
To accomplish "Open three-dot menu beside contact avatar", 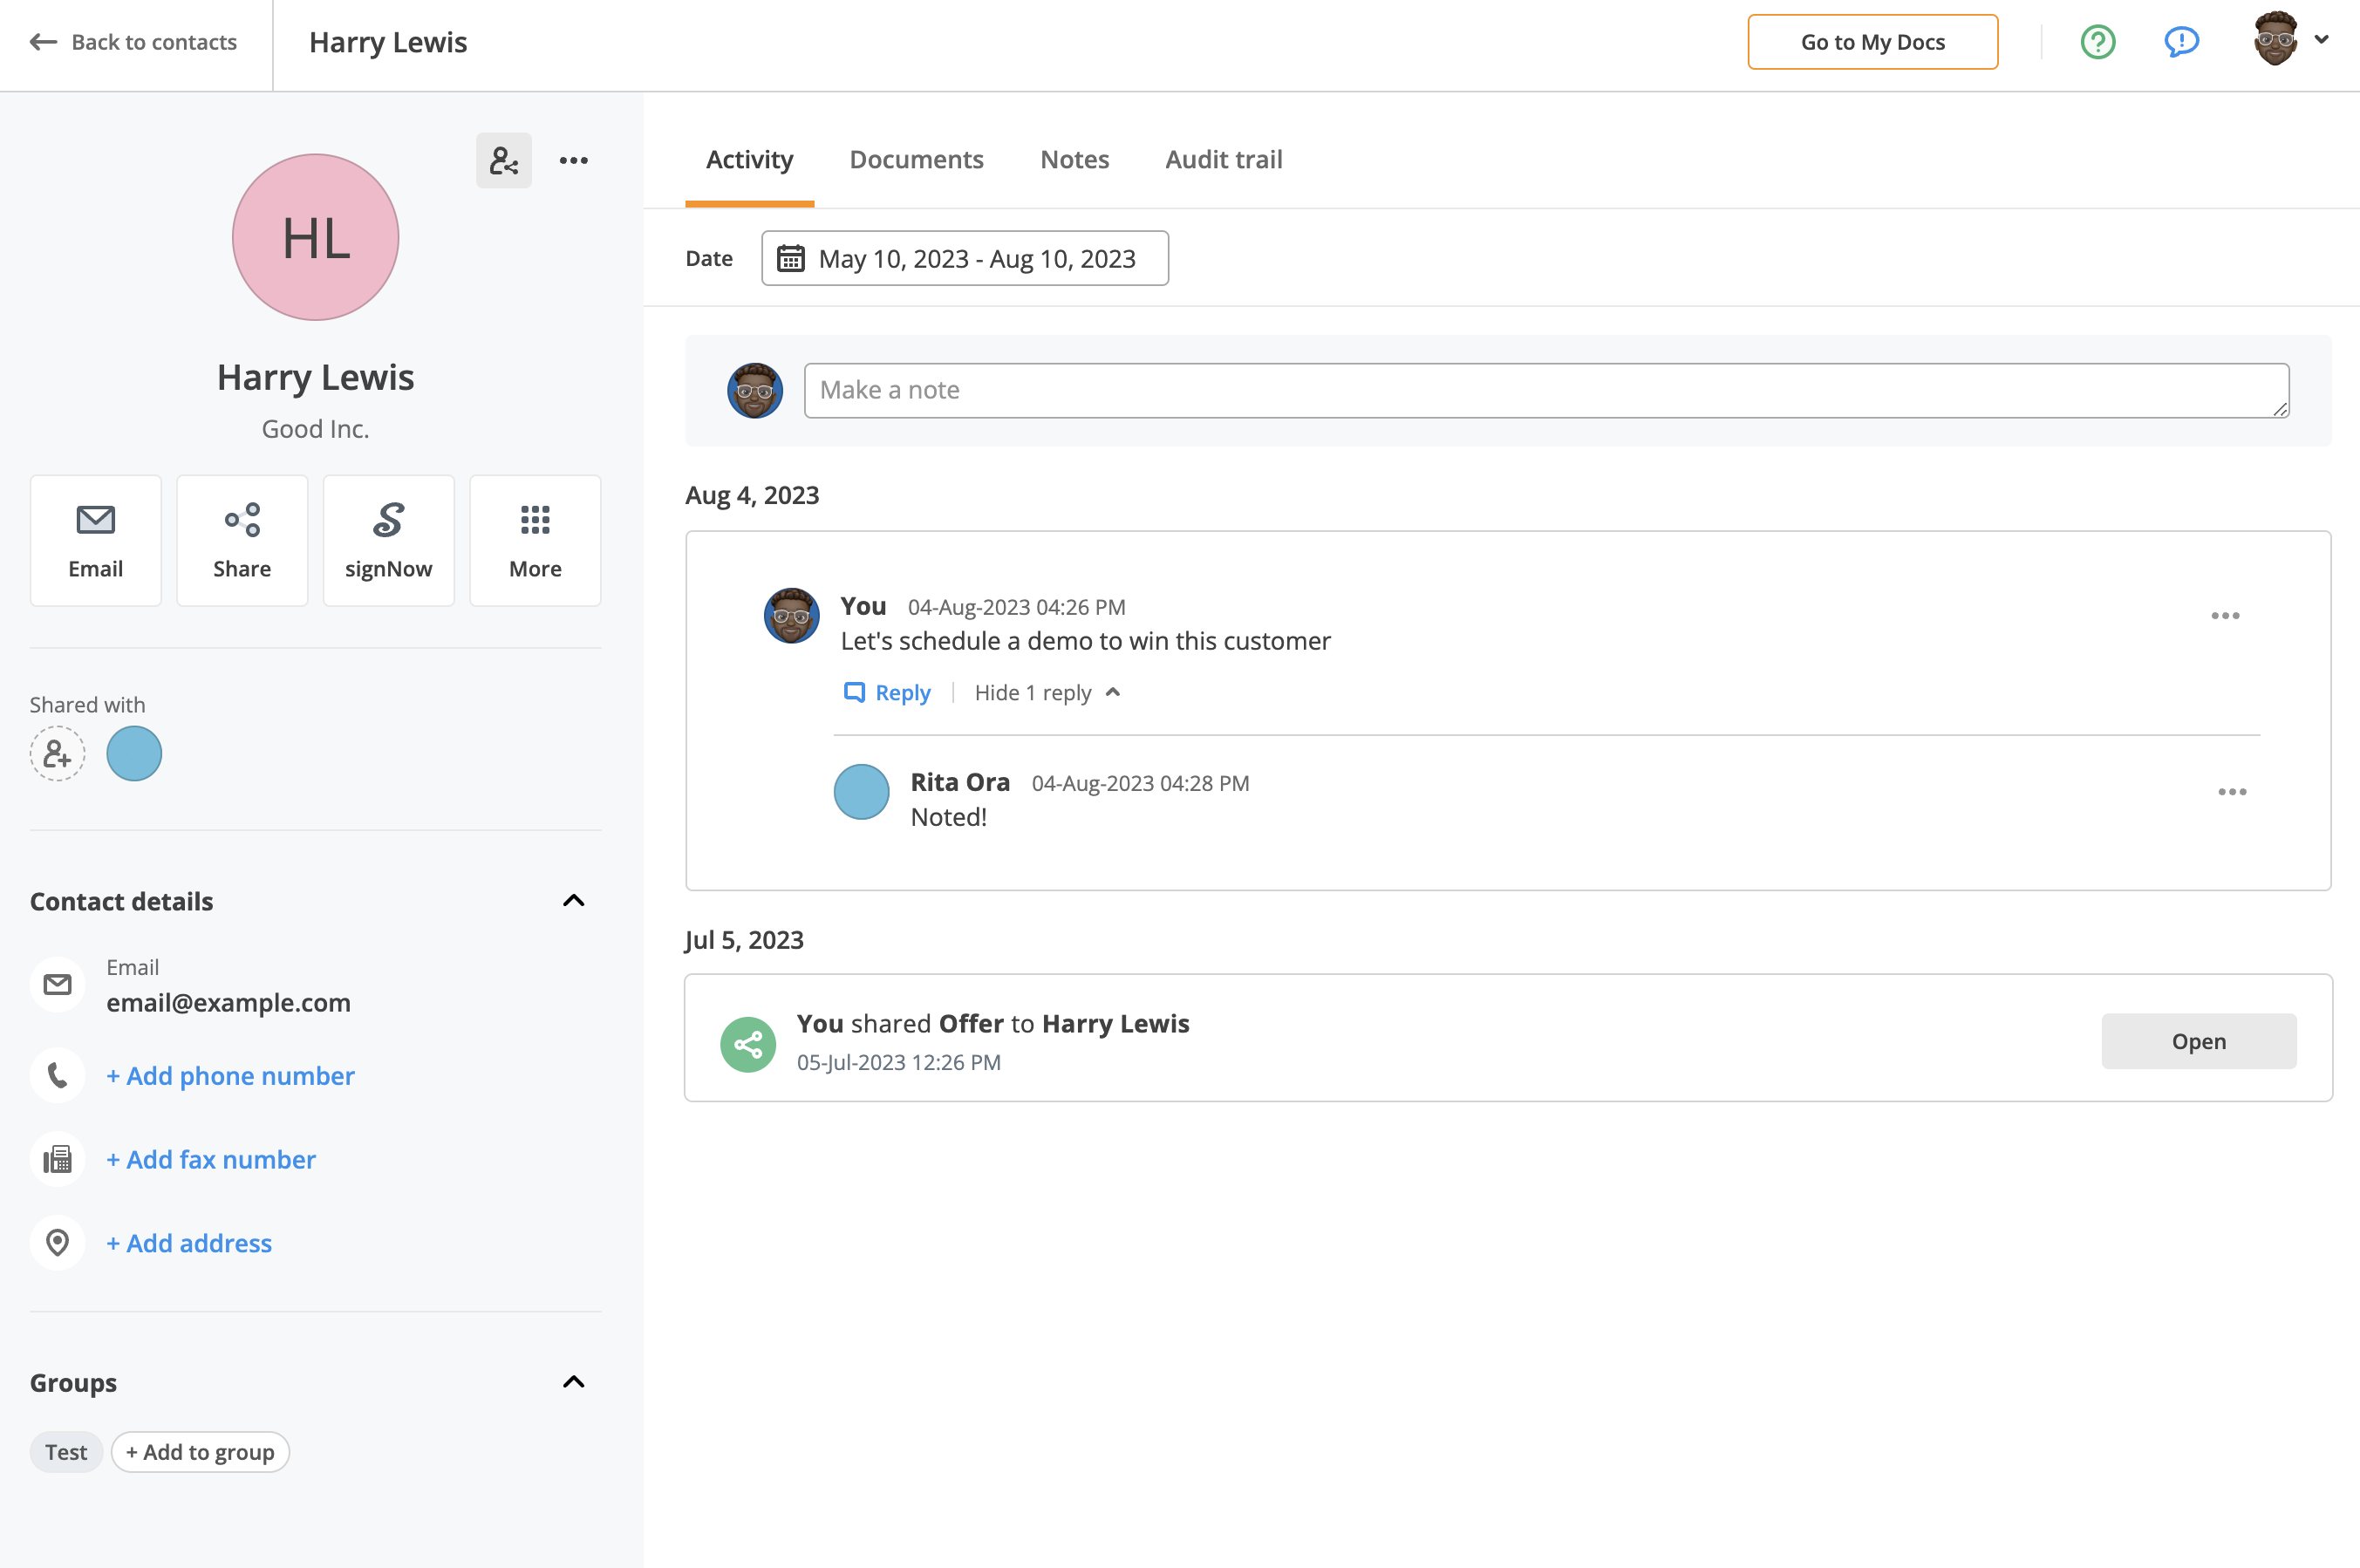I will (x=573, y=160).
